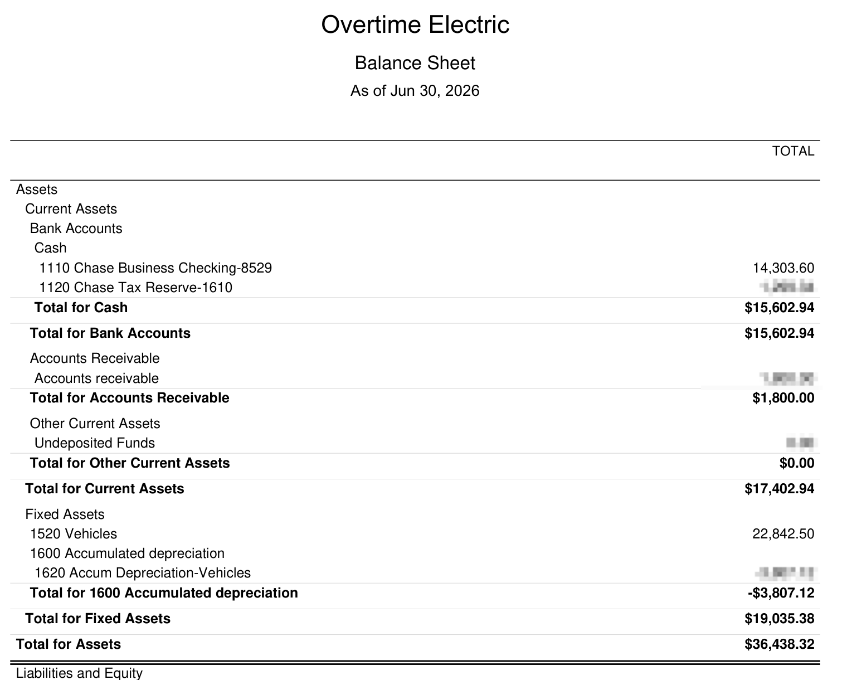Click the As of Jun 30, 2026 date
Screen dimensions: 847x680
click(415, 91)
